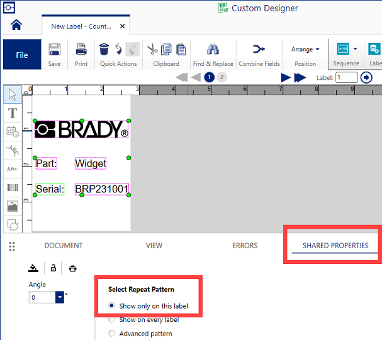The height and width of the screenshot is (340, 382).
Task: Select 'Show only on this label' option
Action: click(x=112, y=306)
